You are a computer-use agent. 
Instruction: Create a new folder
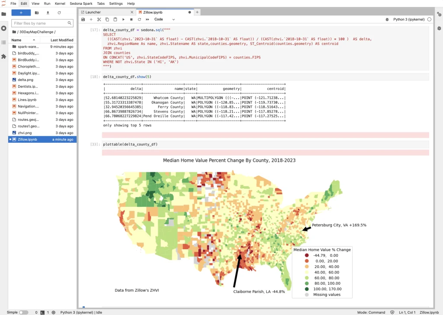coord(37,13)
